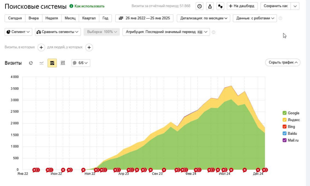
Task: Select the Сегодня period tab
Action: 15,18
